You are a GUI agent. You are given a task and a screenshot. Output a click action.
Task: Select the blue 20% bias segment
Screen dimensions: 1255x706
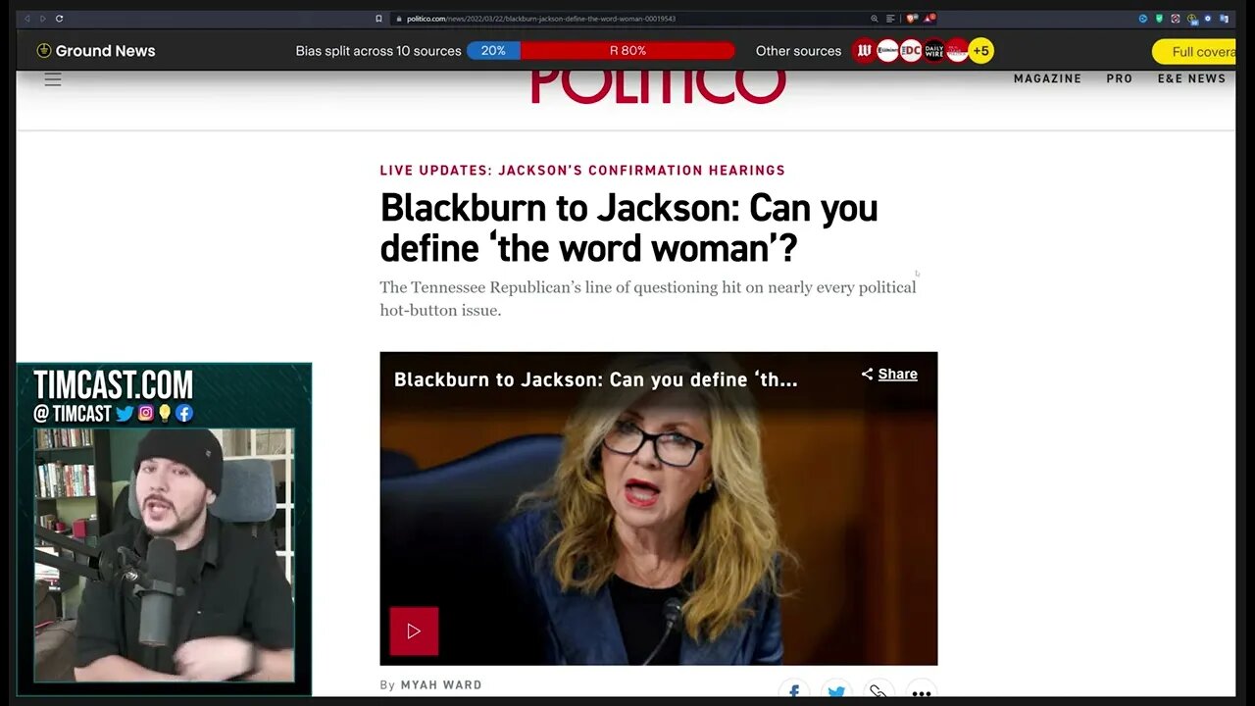coord(493,51)
